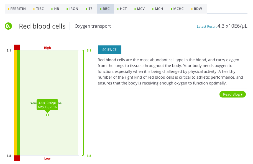Select the currently active RBC tab
This screenshot has width=253, height=164.
point(105,9)
